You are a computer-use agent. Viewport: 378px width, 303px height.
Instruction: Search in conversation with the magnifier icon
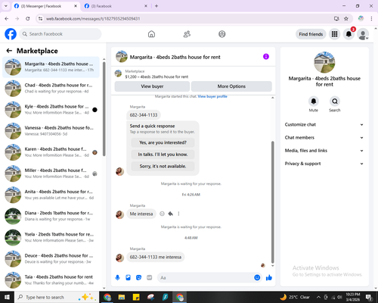click(335, 102)
